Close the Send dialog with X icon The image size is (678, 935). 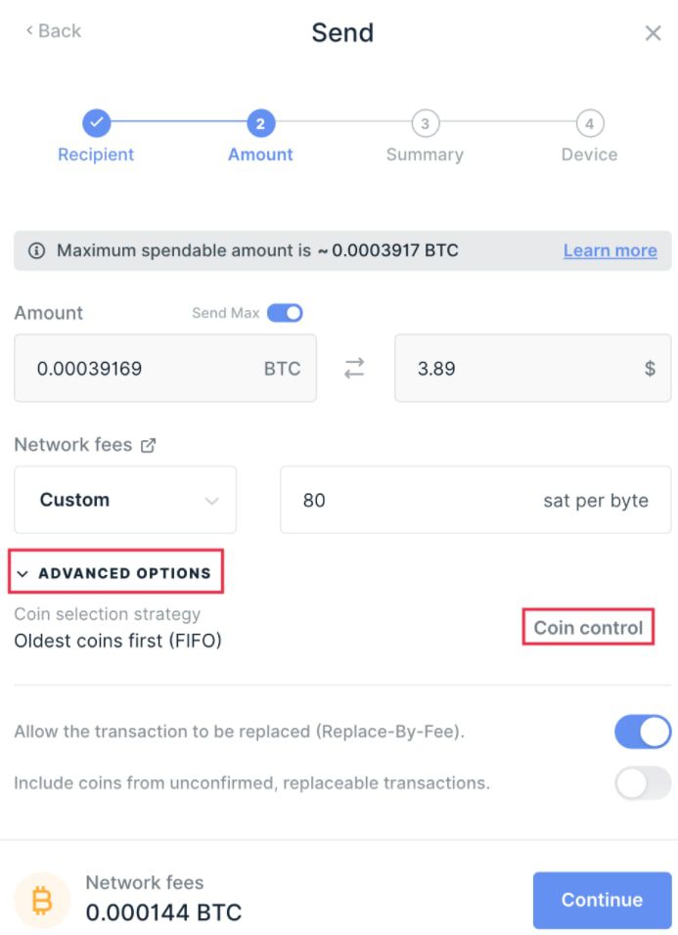(x=653, y=33)
